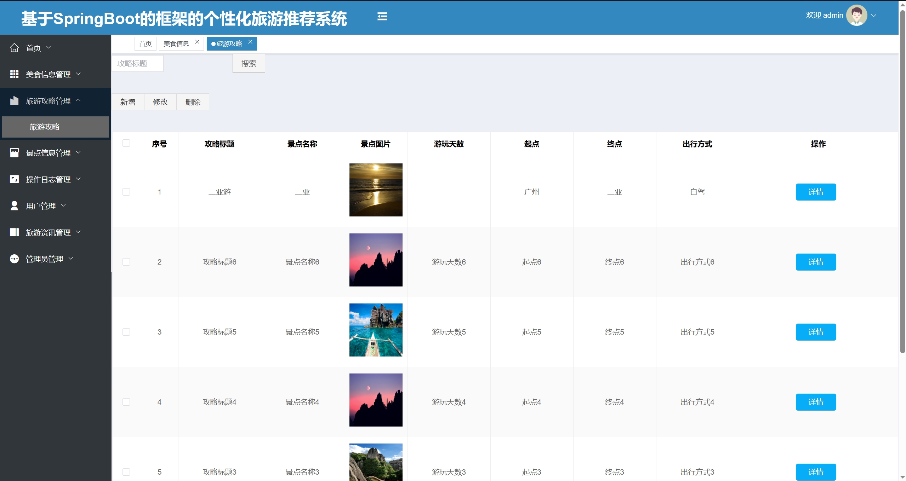The height and width of the screenshot is (481, 906).
Task: Click the 景点名称6 pink sky image
Action: [x=376, y=260]
